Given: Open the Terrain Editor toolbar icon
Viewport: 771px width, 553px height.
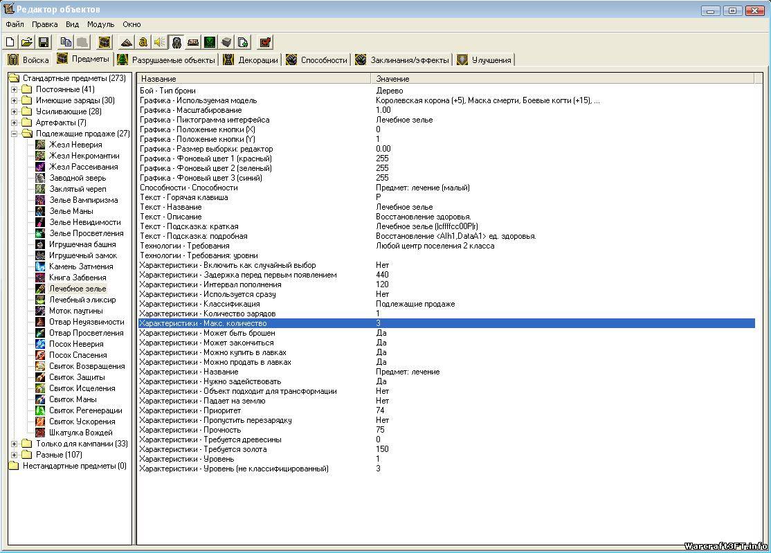Looking at the screenshot, I should click(x=127, y=42).
